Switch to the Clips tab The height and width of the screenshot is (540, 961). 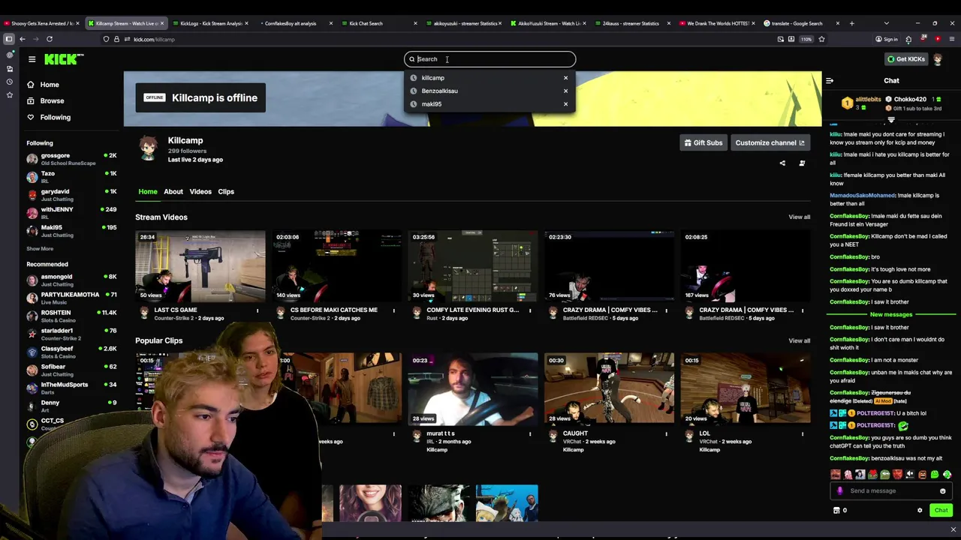[226, 192]
